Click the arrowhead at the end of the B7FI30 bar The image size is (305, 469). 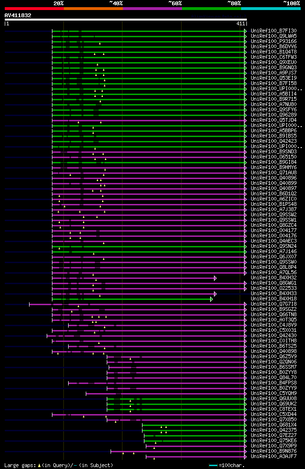click(245, 31)
